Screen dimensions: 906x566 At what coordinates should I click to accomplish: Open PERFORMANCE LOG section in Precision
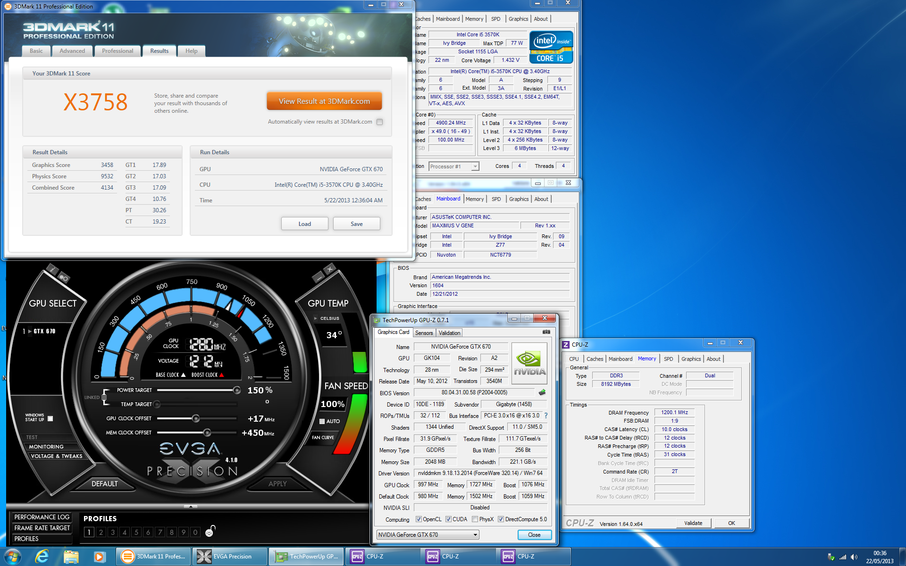pyautogui.click(x=42, y=517)
